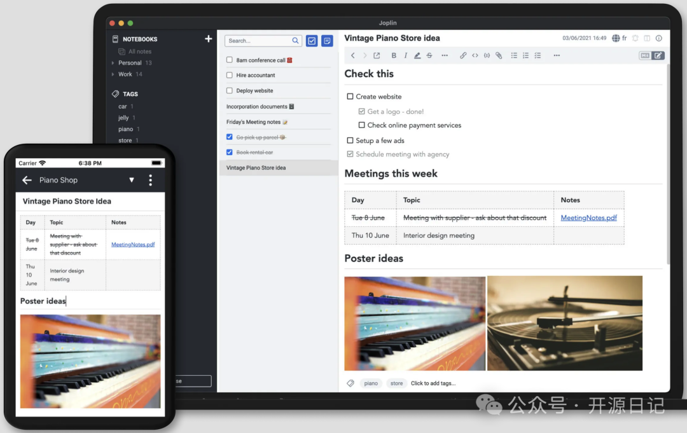This screenshot has width=687, height=433.
Task: Apply highlight formatting
Action: (417, 55)
